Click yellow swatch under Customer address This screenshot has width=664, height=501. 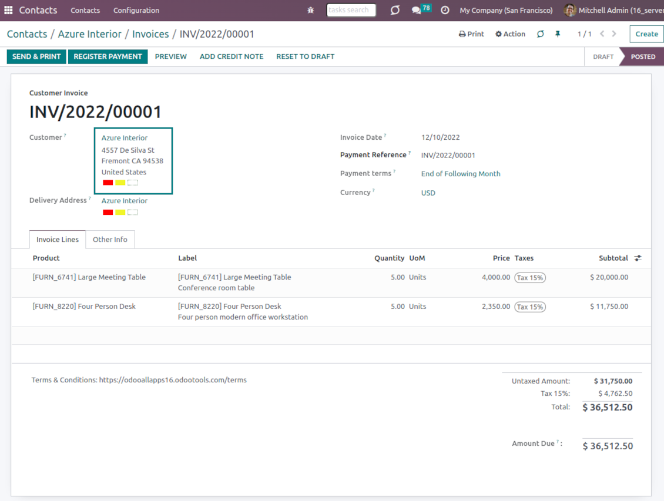pyautogui.click(x=120, y=183)
